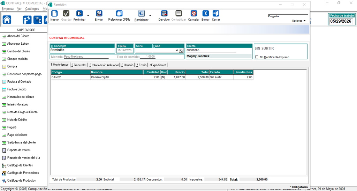
Task: Open Descuento por pronto pago
Action: pyautogui.click(x=24, y=74)
